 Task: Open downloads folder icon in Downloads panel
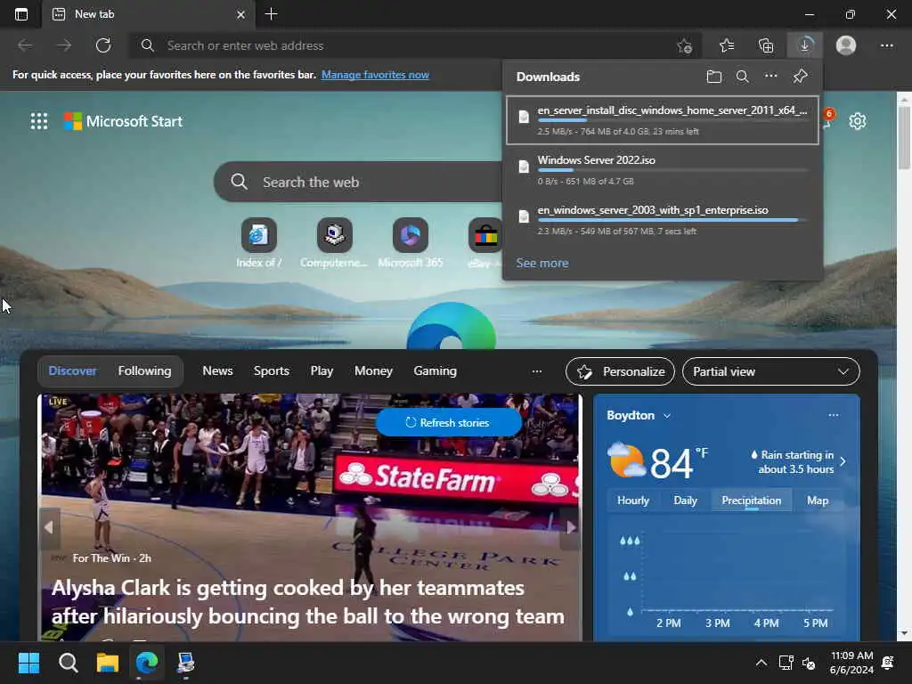pos(713,77)
